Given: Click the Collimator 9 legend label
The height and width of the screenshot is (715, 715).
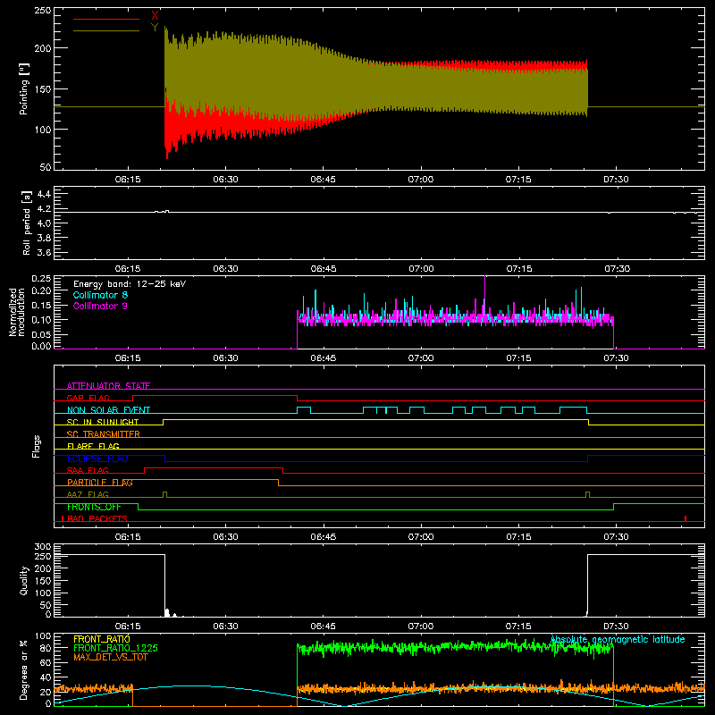Looking at the screenshot, I should coord(100,306).
